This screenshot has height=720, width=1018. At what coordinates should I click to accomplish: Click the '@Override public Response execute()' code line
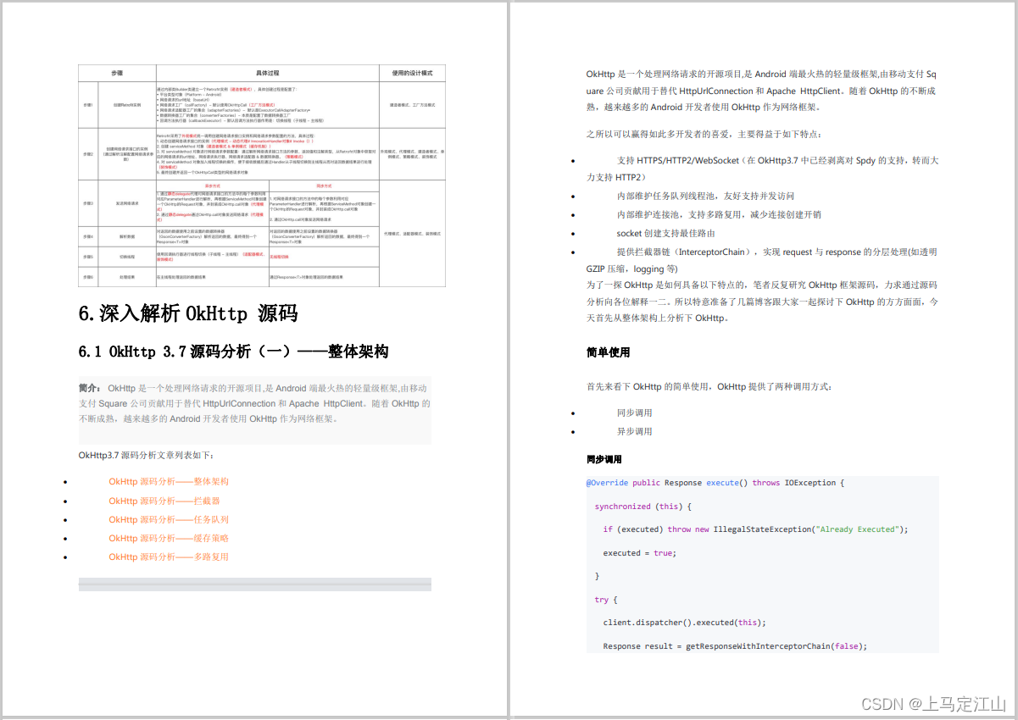click(x=715, y=483)
